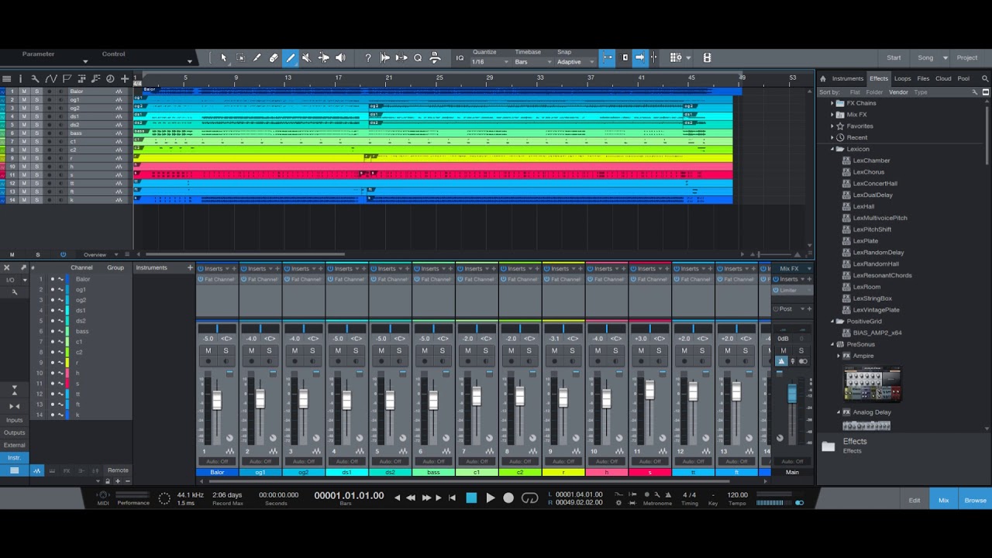Switch to Loops browser tab
This screenshot has width=992, height=558.
pyautogui.click(x=902, y=78)
